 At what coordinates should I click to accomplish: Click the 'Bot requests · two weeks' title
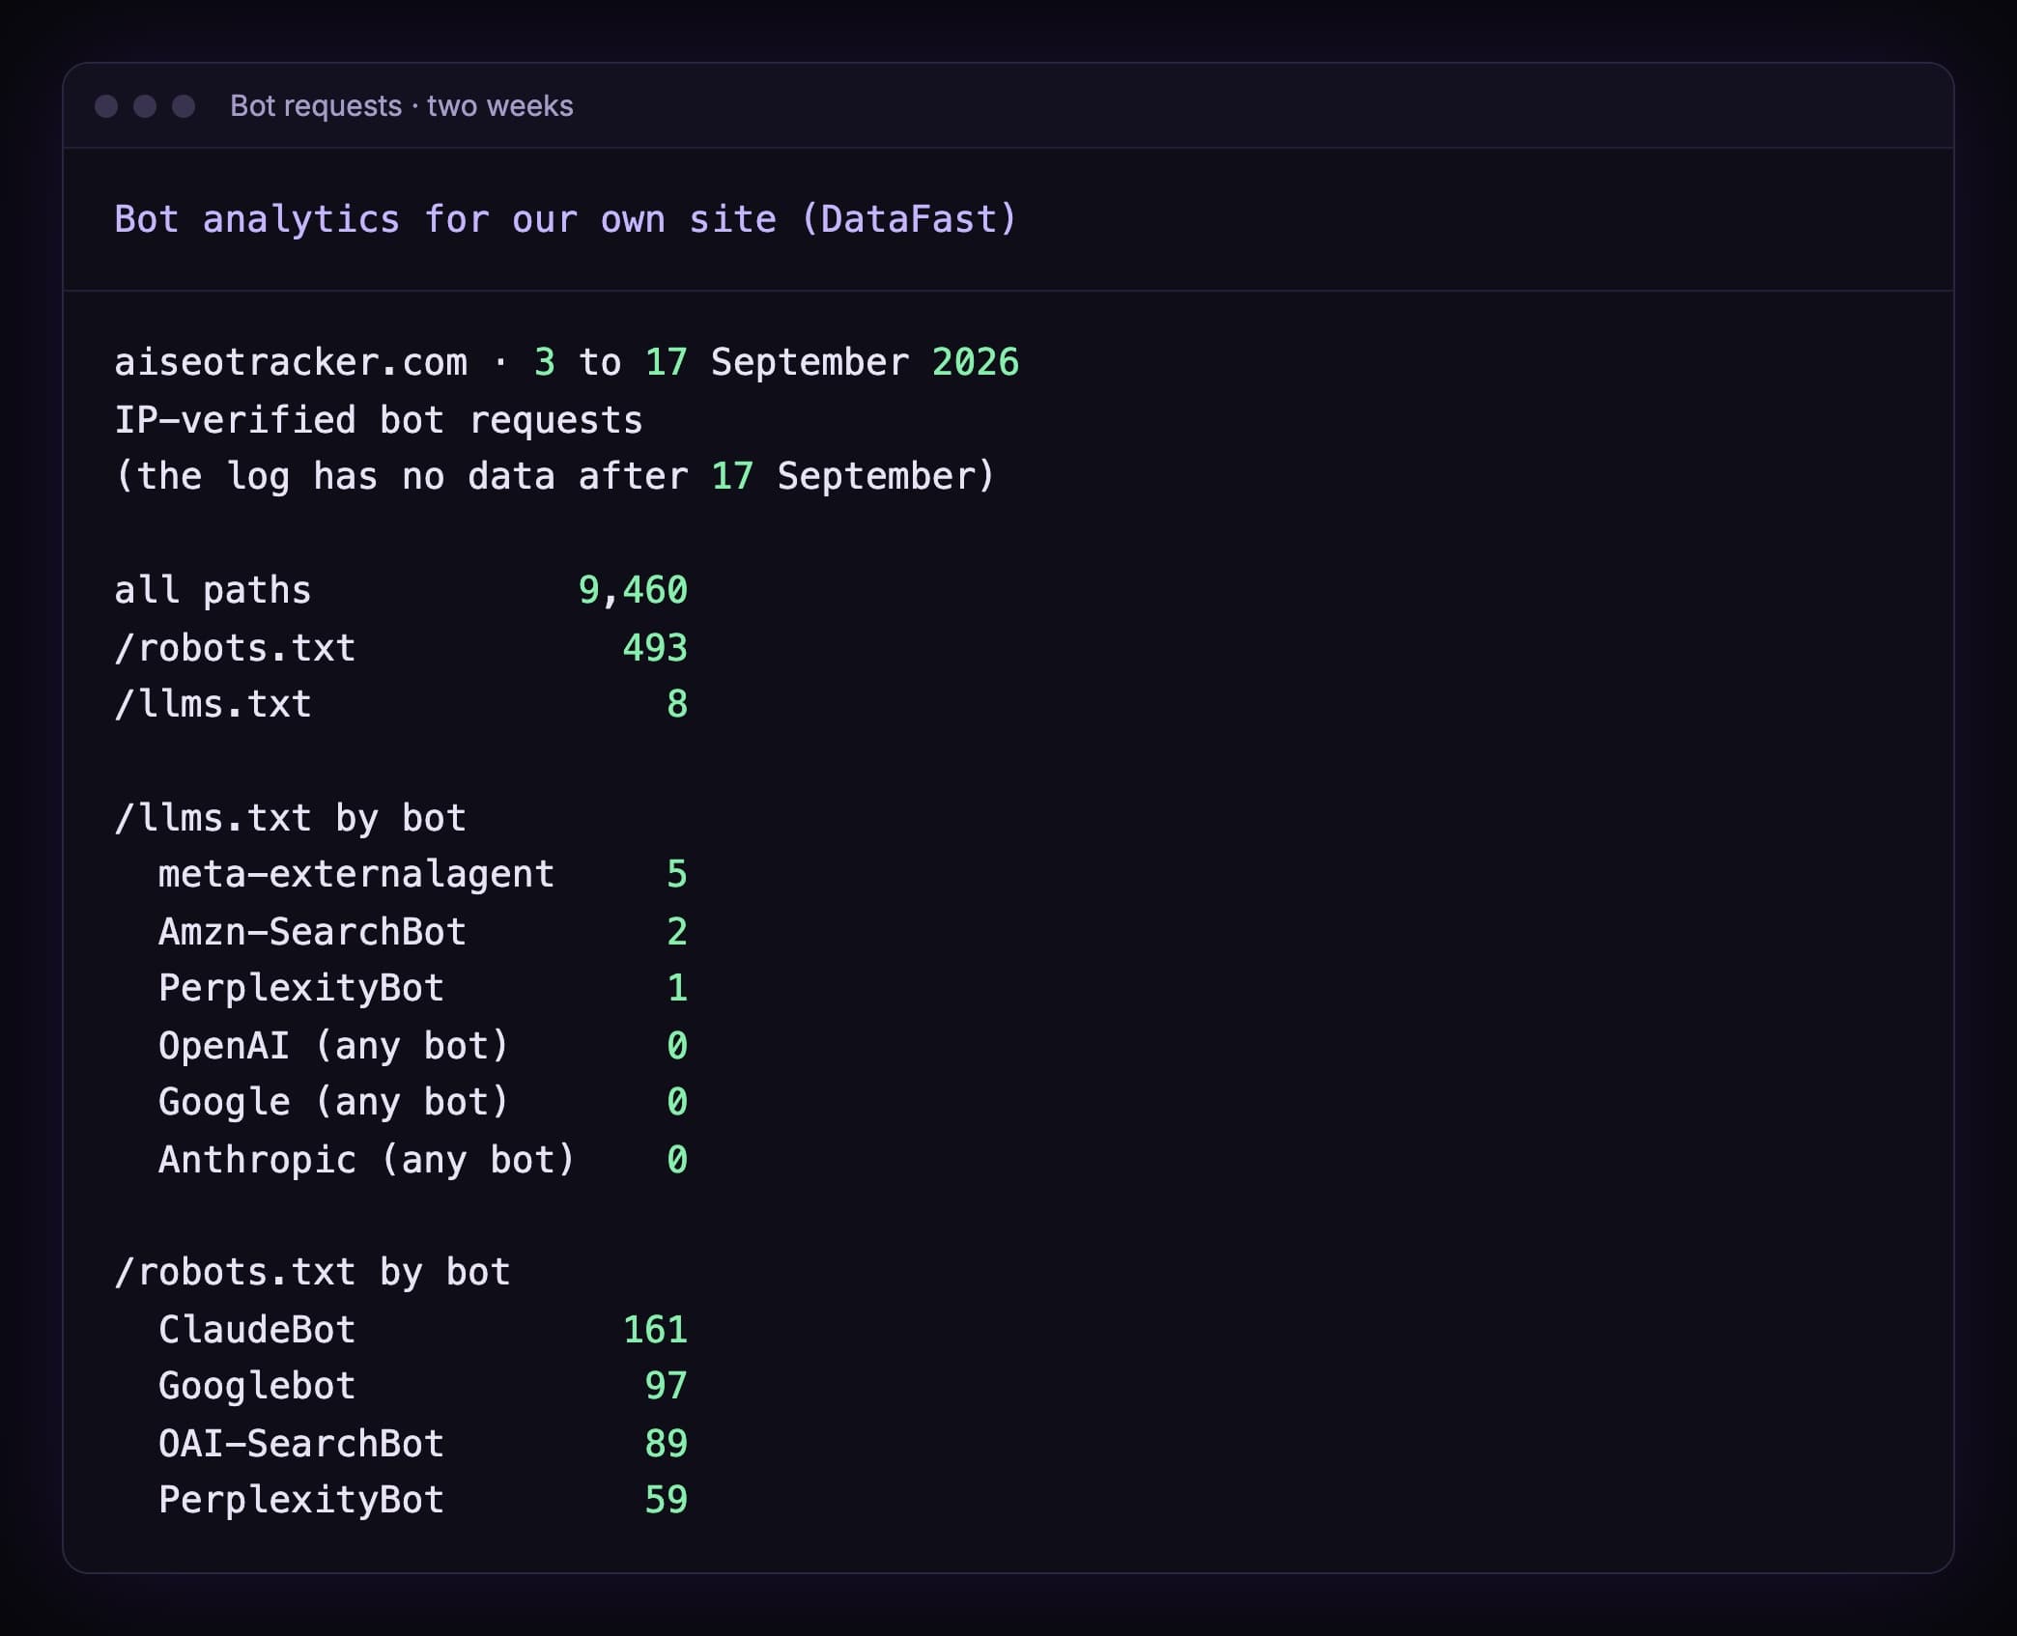pyautogui.click(x=402, y=106)
